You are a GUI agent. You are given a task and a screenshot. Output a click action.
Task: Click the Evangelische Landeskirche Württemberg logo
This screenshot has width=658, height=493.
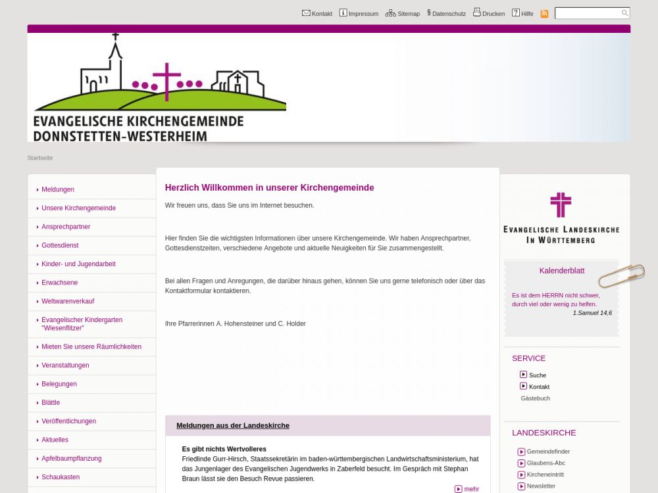tap(561, 218)
